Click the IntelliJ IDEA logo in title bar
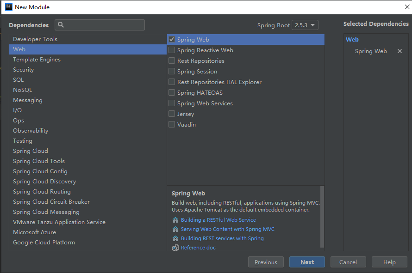The image size is (412, 273). pyautogui.click(x=9, y=7)
